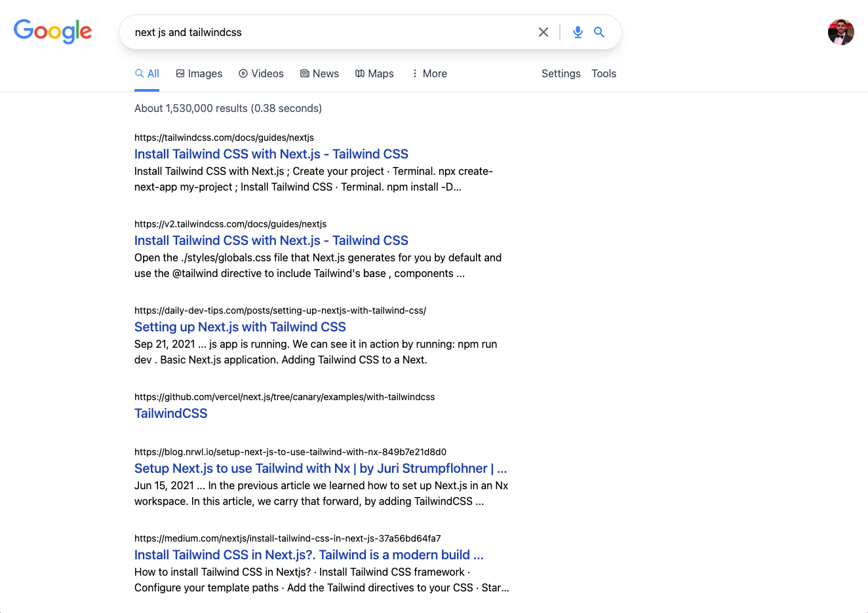Clear the search box with the X icon
This screenshot has width=868, height=613.
(543, 32)
